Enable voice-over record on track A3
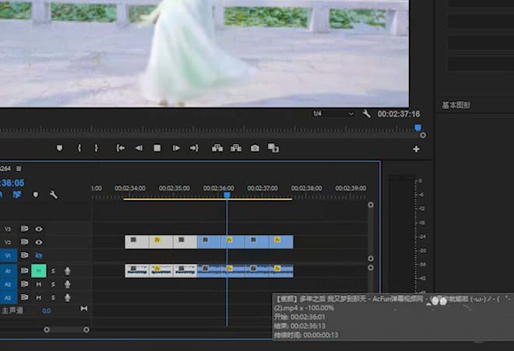 click(67, 297)
